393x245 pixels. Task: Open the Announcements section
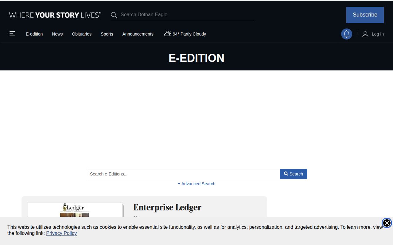tap(138, 34)
